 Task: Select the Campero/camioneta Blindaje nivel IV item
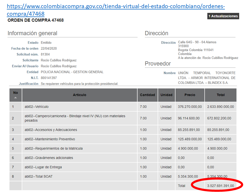(75, 118)
